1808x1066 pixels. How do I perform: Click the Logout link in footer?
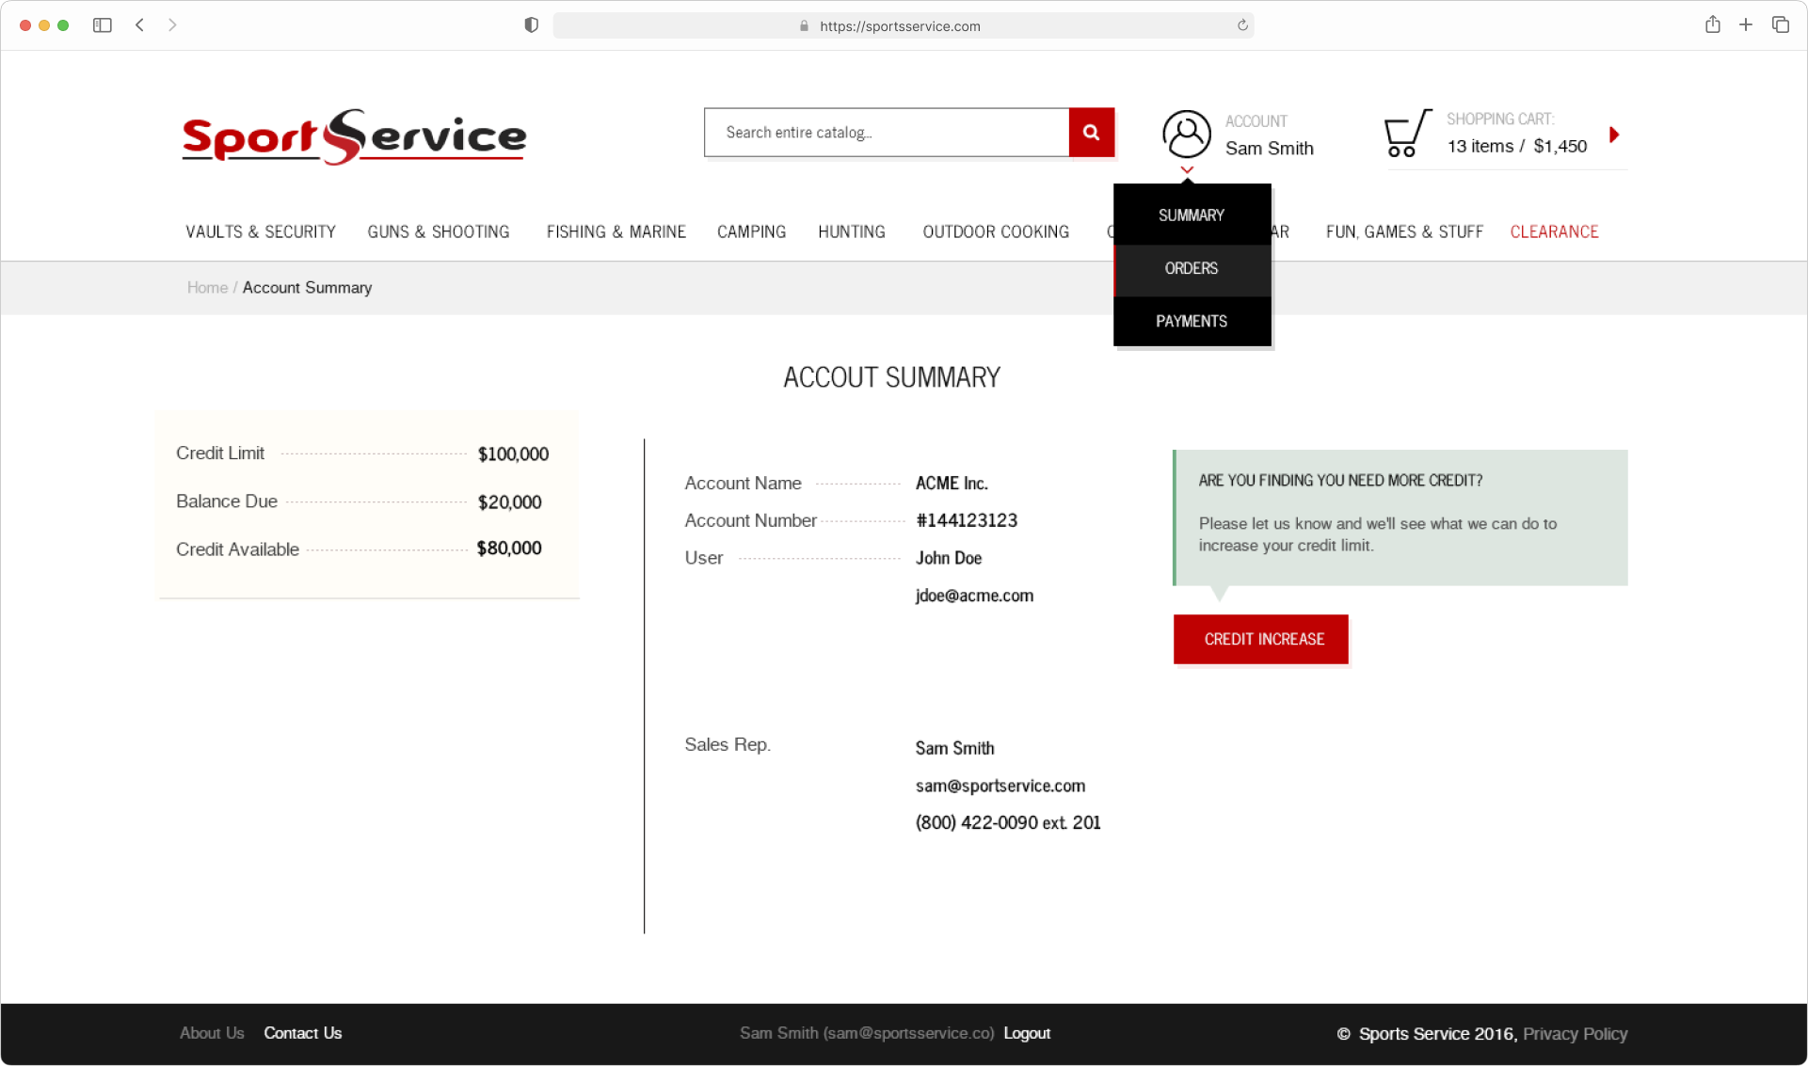coord(1026,1033)
